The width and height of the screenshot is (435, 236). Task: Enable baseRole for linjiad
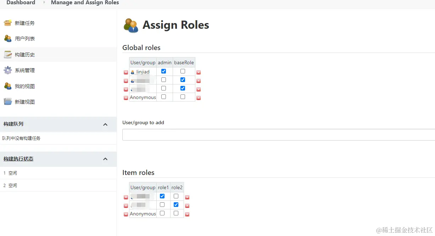tap(183, 71)
